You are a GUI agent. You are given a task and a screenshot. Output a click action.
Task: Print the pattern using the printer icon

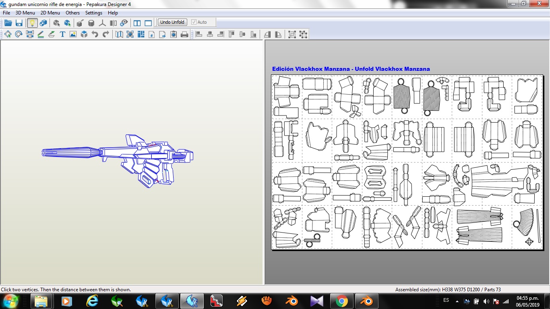[x=184, y=35]
